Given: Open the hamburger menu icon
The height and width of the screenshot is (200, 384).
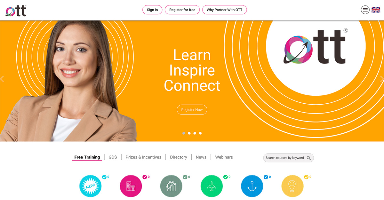Looking at the screenshot, I should [x=365, y=10].
